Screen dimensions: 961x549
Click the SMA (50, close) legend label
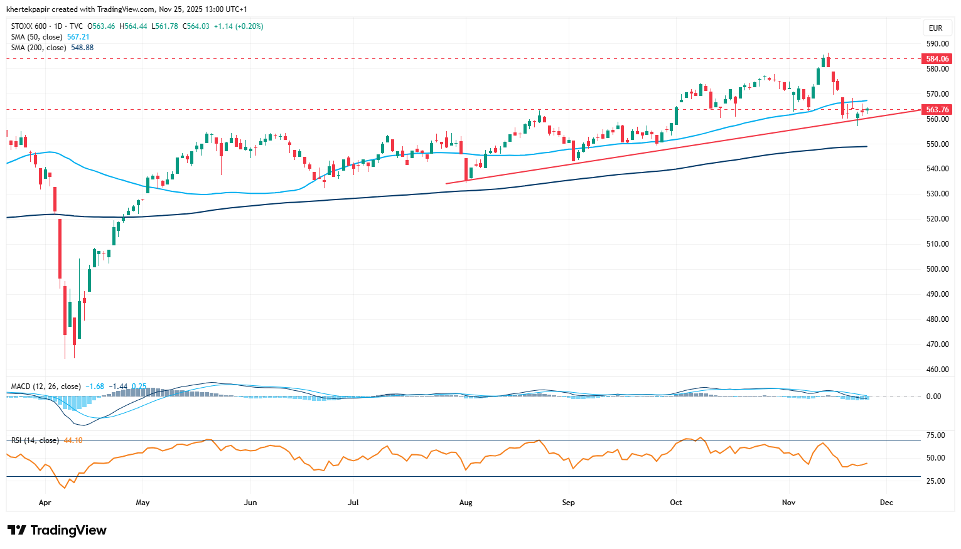pos(36,37)
